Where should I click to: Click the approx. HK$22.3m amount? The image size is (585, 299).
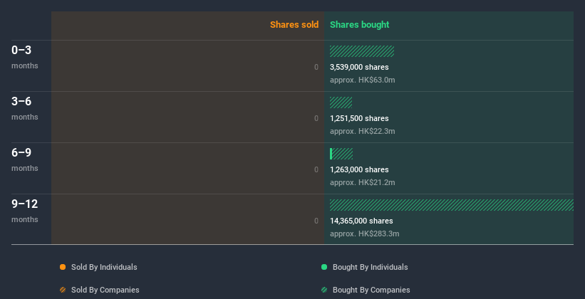tap(362, 131)
